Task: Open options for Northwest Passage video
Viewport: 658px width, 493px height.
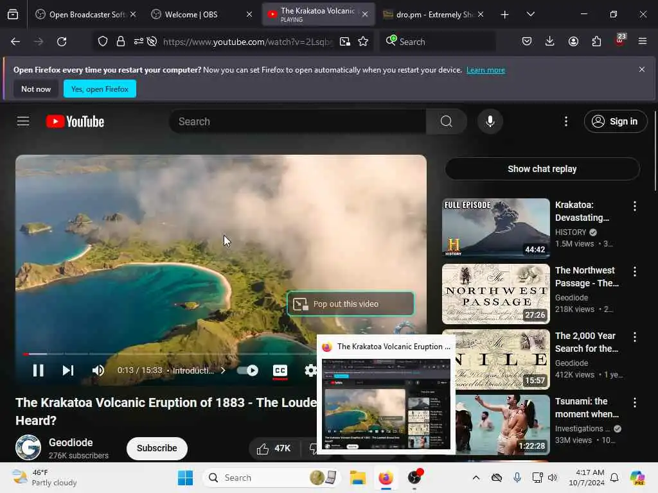Action: [x=634, y=272]
